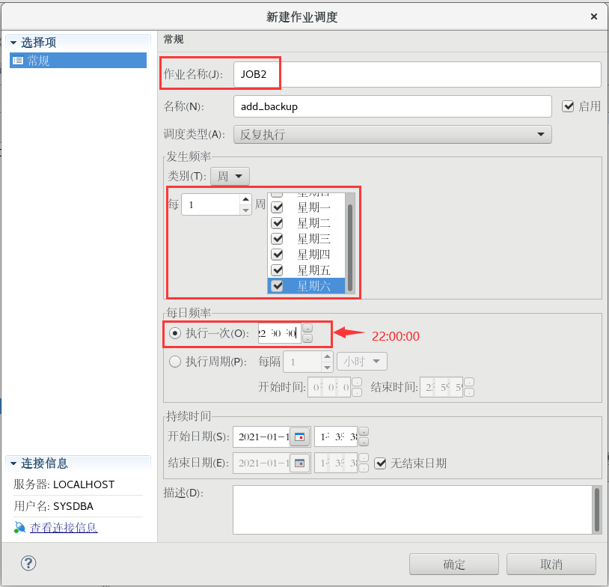Select 常规 in options list
The image size is (609, 587).
pyautogui.click(x=78, y=60)
